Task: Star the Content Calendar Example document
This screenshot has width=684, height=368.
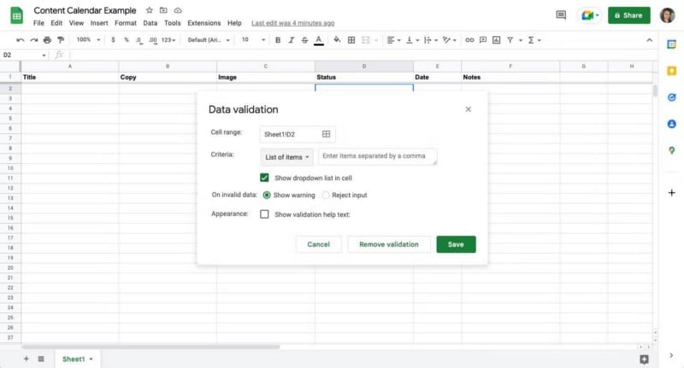Action: click(150, 10)
